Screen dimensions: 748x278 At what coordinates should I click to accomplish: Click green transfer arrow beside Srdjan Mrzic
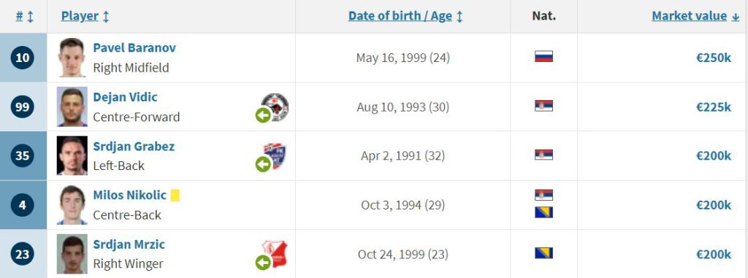coord(263,262)
